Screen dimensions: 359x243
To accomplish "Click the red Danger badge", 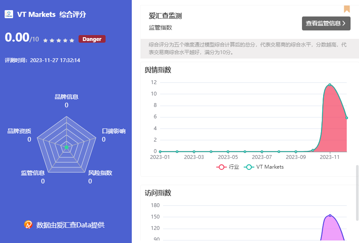I will point(92,39).
